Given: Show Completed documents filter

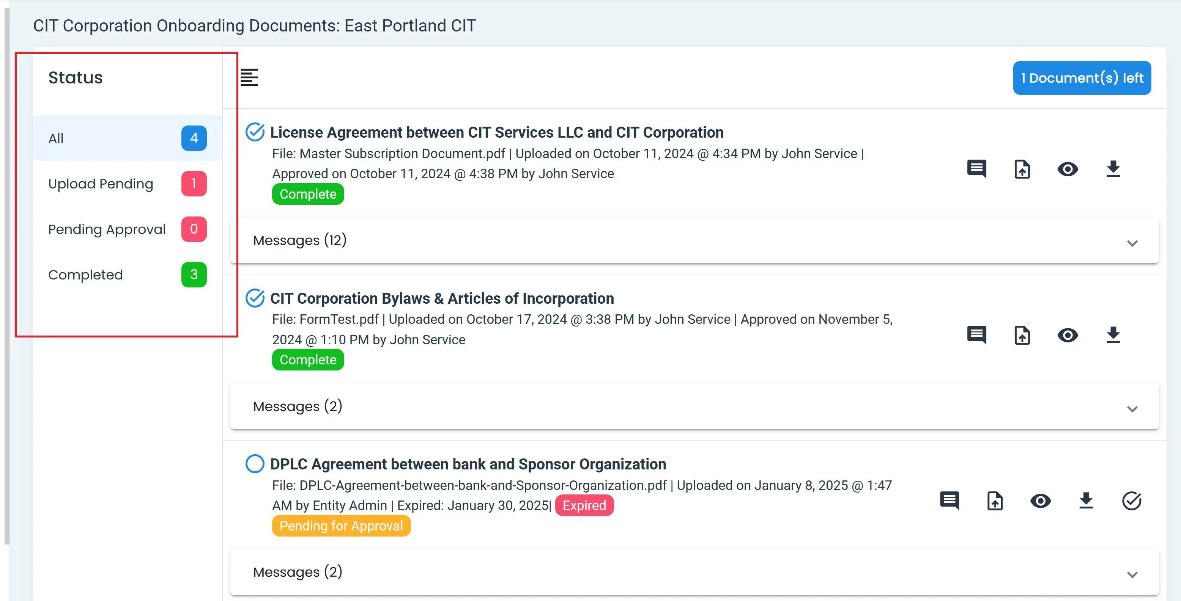Looking at the screenshot, I should click(127, 275).
